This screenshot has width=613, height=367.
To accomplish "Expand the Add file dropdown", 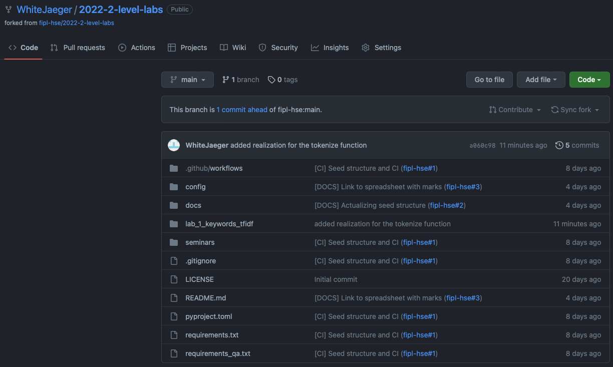I will [x=541, y=79].
